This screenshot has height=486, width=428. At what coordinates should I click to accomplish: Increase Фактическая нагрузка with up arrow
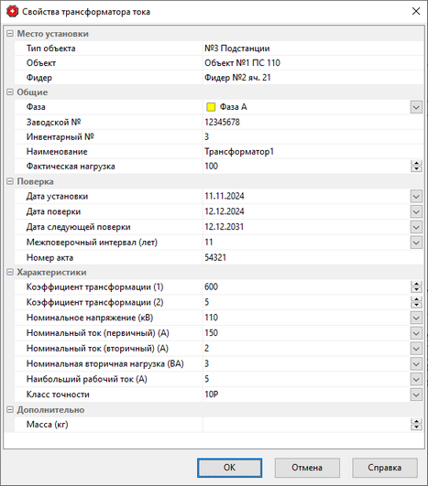coord(416,163)
